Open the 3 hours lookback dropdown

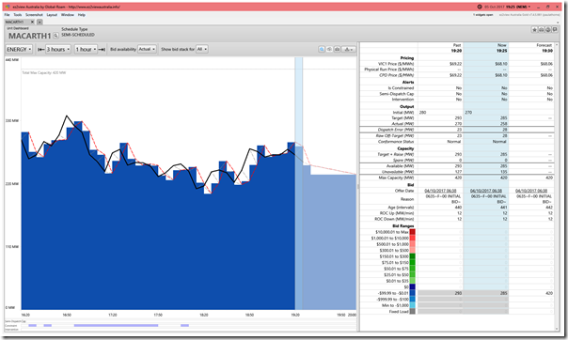[x=58, y=49]
